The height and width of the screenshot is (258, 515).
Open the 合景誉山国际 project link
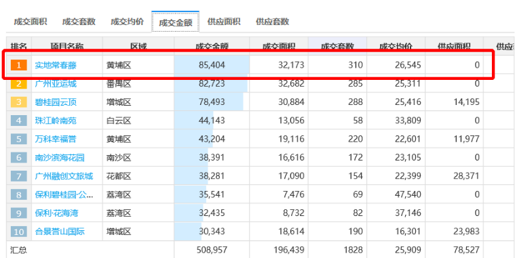point(60,232)
